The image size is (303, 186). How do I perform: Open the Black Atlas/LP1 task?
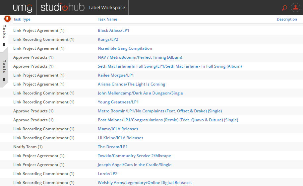coord(113,31)
